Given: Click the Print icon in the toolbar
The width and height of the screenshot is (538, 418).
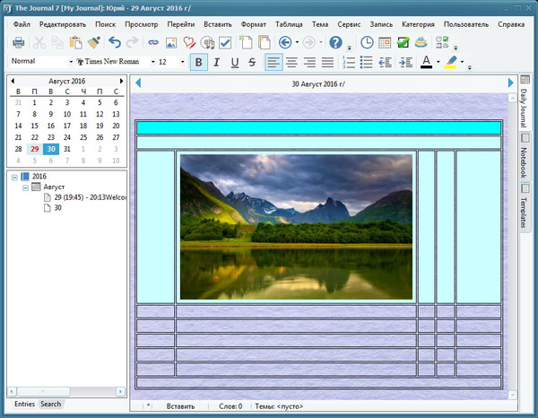Looking at the screenshot, I should pos(18,42).
